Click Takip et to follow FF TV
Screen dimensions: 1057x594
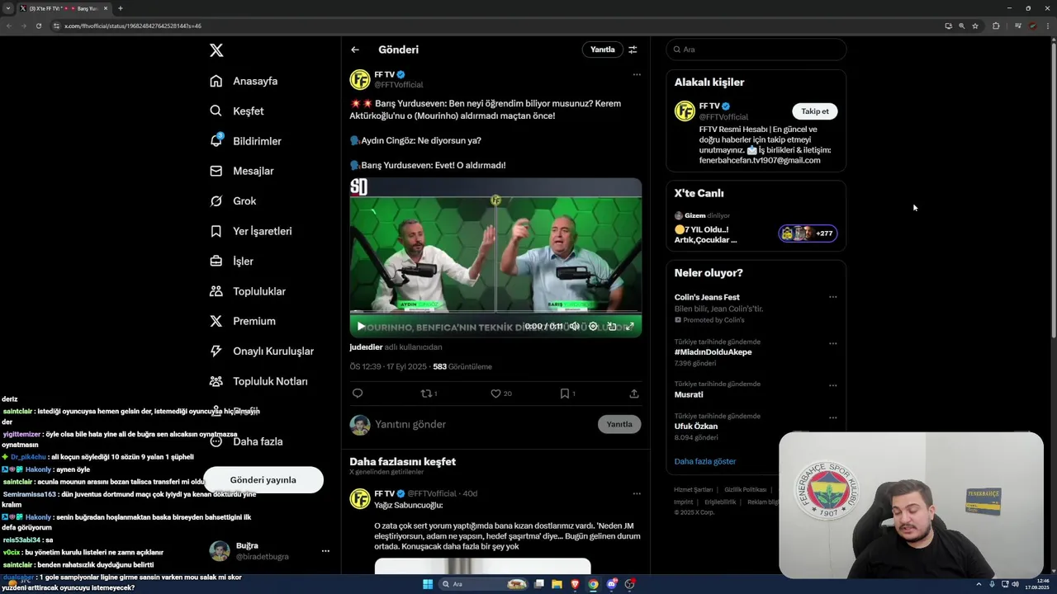tap(815, 111)
